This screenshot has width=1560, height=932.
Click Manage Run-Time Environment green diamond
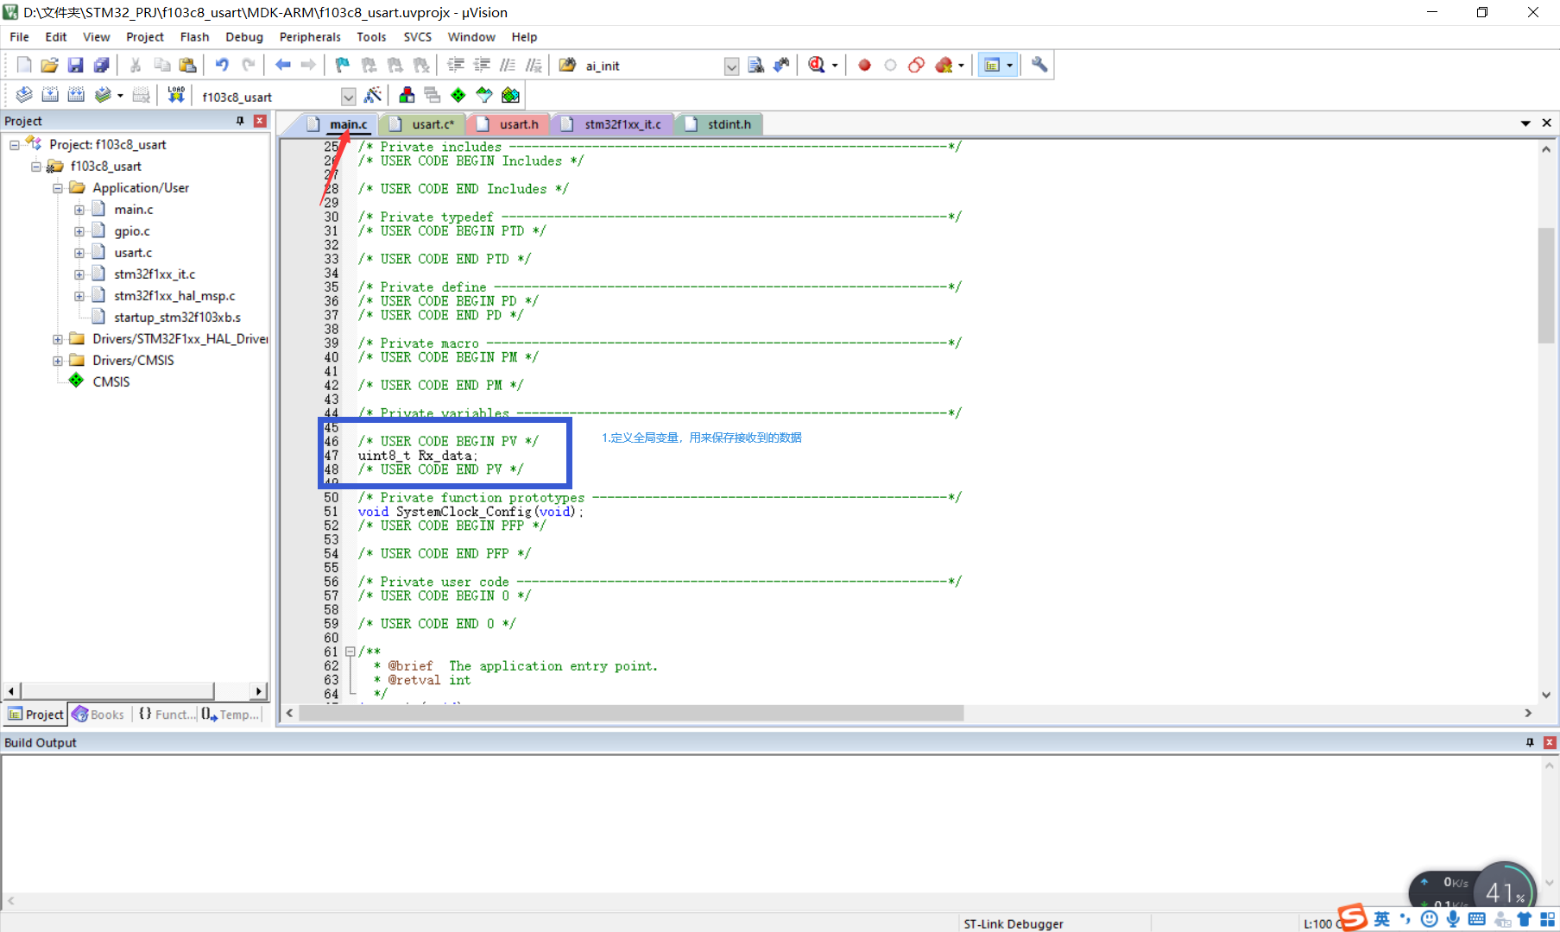(x=458, y=96)
